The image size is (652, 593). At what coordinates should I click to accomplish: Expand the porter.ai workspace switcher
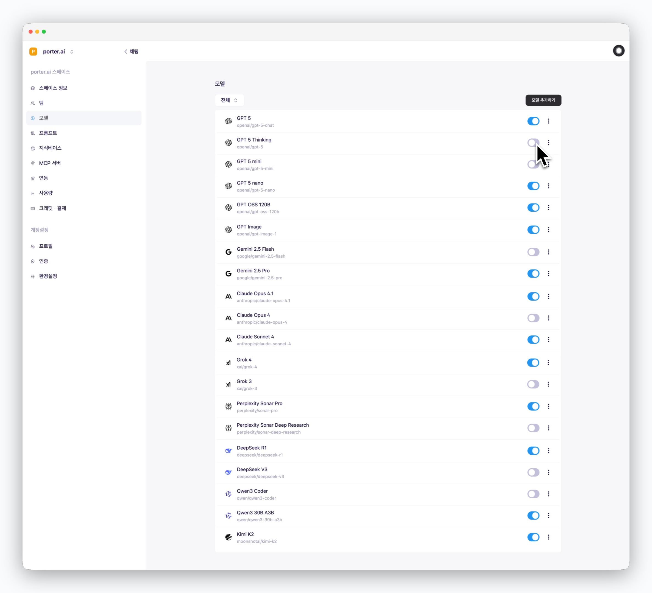[x=72, y=52]
